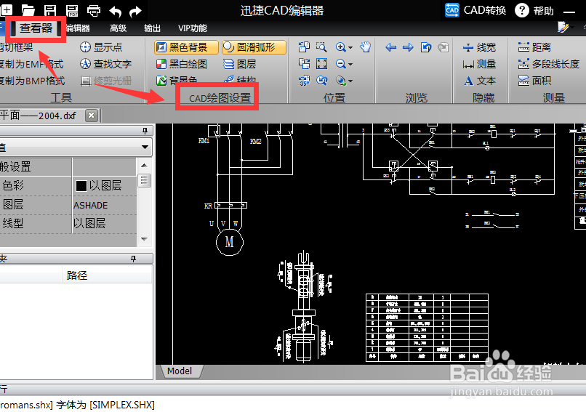
Task: Print the drawing
Action: point(94,11)
